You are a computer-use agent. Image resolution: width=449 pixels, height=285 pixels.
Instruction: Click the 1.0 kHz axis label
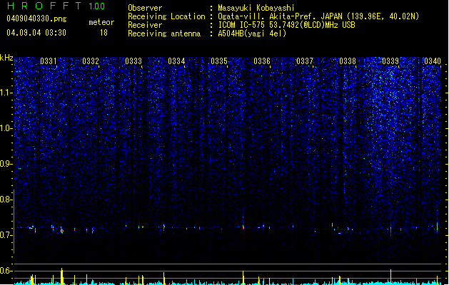[6, 128]
